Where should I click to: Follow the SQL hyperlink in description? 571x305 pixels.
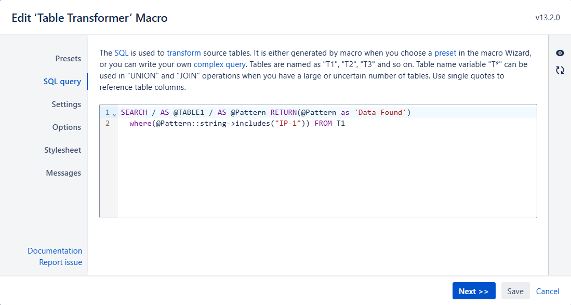click(121, 53)
